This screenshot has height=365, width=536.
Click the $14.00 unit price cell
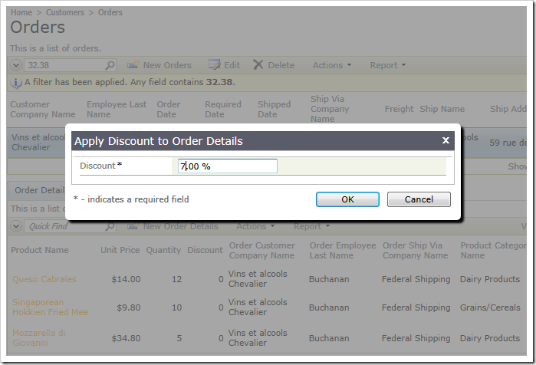click(x=126, y=279)
